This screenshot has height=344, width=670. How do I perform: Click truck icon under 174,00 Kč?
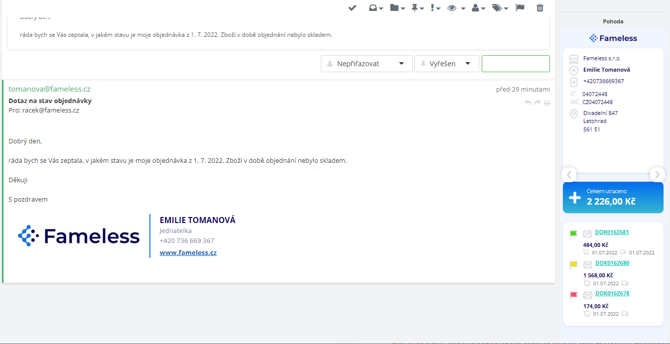[x=625, y=314]
